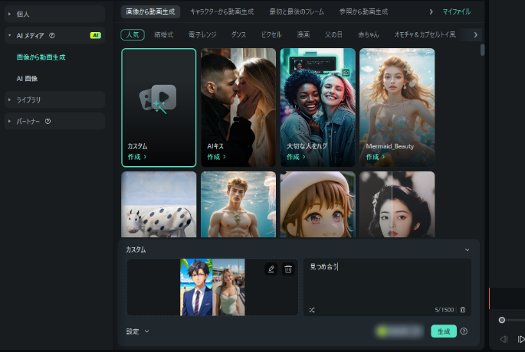The image size is (525, 352).
Task: Open 設定 dropdown
Action: pos(137,331)
